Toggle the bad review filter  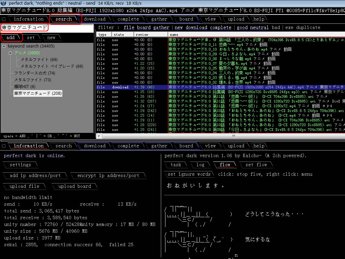(276, 28)
